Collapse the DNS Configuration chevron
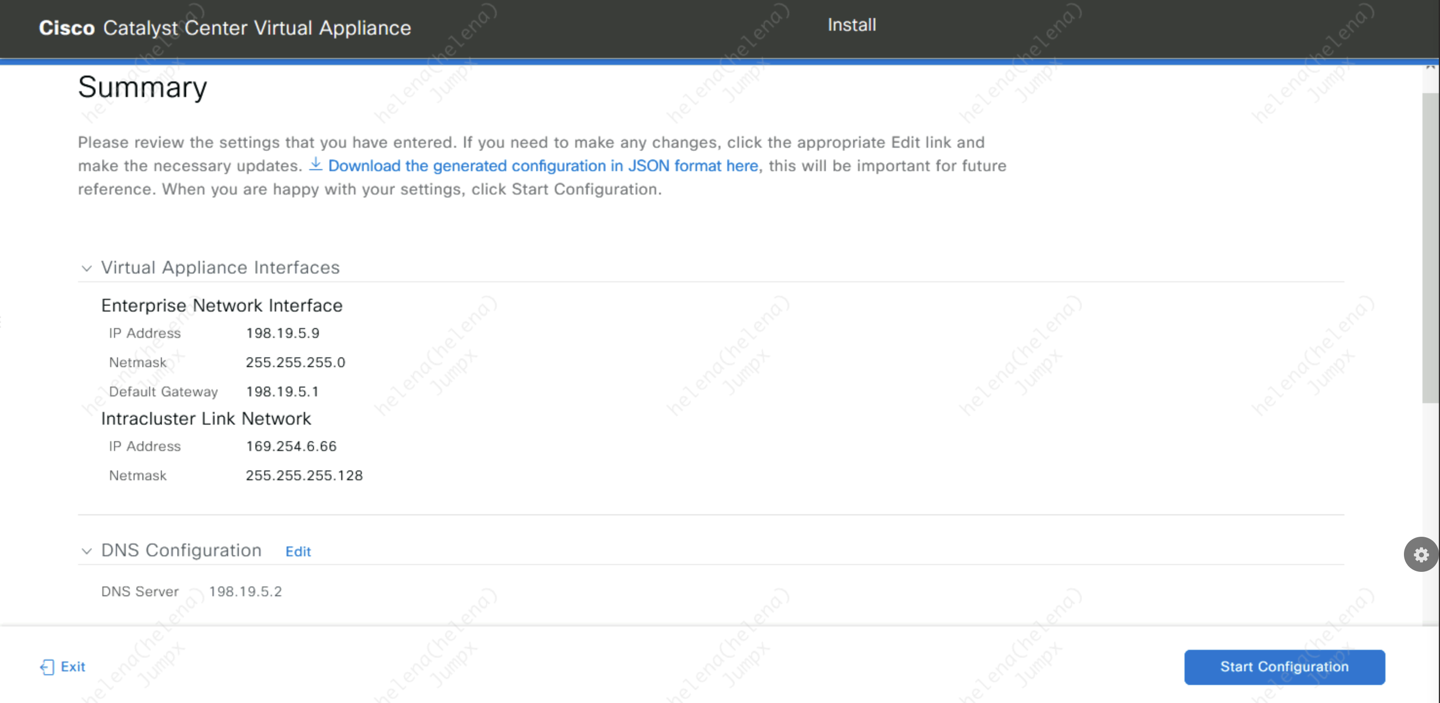Image resolution: width=1440 pixels, height=703 pixels. [x=87, y=551]
